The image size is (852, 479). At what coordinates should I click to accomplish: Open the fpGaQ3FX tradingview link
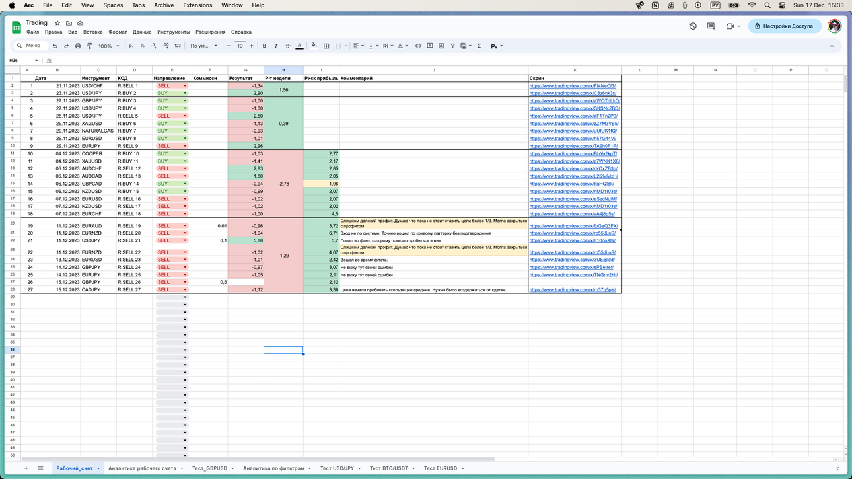pyautogui.click(x=573, y=226)
